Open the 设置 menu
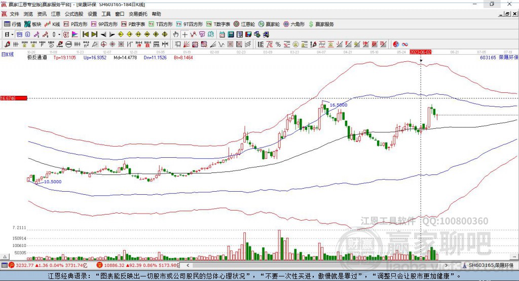 pyautogui.click(x=92, y=14)
